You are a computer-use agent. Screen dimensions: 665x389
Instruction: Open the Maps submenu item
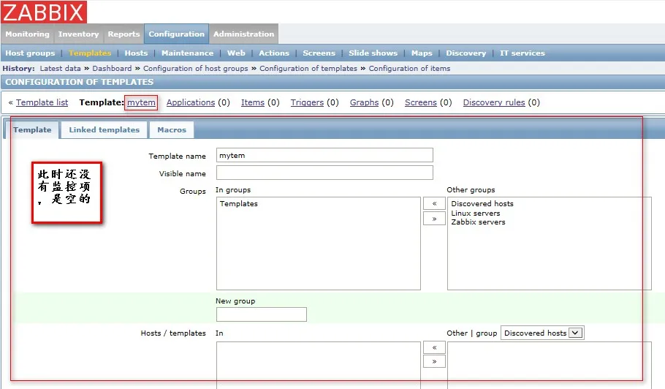point(422,53)
